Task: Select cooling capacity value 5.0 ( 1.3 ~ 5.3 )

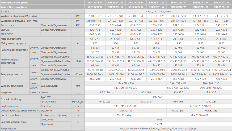Action: coord(178,16)
